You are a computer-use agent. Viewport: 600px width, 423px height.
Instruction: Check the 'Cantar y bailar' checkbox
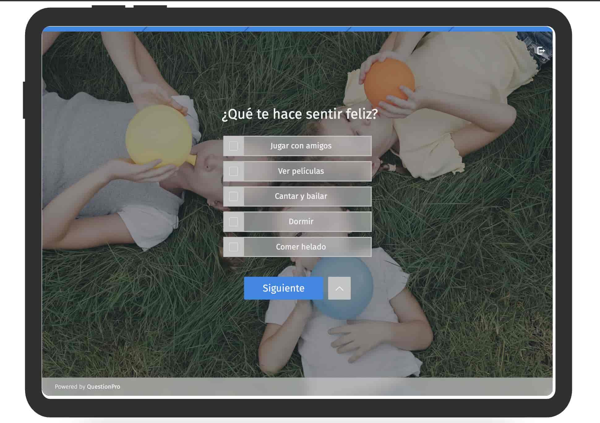[x=234, y=196]
